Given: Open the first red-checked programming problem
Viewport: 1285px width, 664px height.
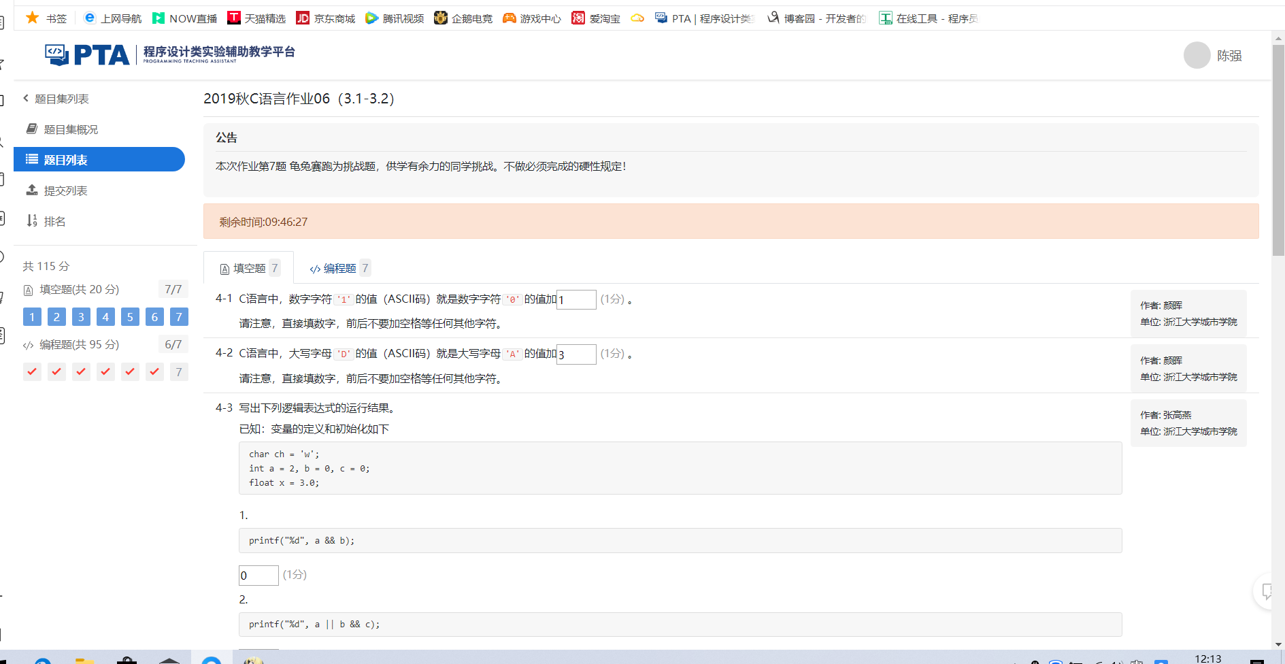Looking at the screenshot, I should [32, 371].
